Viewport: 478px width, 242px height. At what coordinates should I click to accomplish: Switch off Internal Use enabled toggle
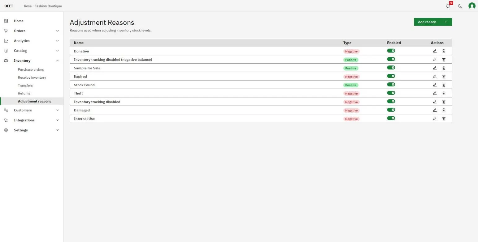pyautogui.click(x=391, y=118)
